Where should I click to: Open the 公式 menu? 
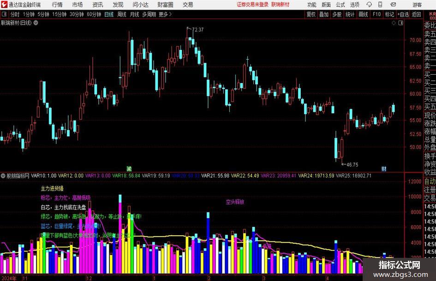(340, 5)
